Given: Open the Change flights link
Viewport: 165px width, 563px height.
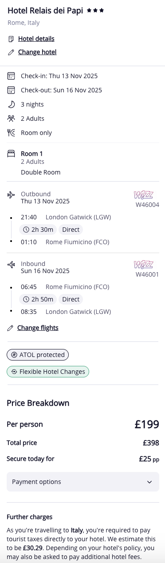Looking at the screenshot, I should pos(38,328).
